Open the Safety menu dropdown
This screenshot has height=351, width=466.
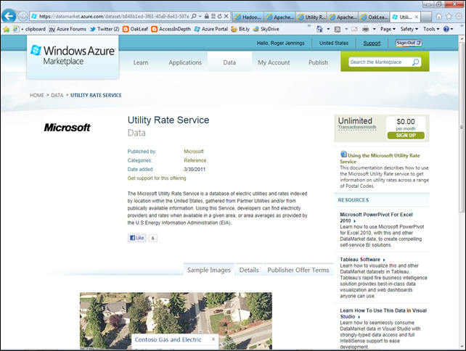click(409, 29)
